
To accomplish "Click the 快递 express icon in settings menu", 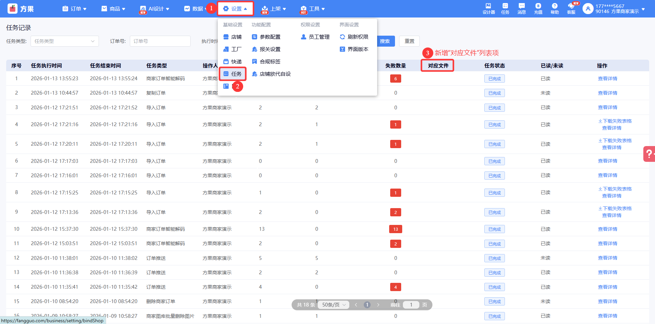I will coord(226,61).
